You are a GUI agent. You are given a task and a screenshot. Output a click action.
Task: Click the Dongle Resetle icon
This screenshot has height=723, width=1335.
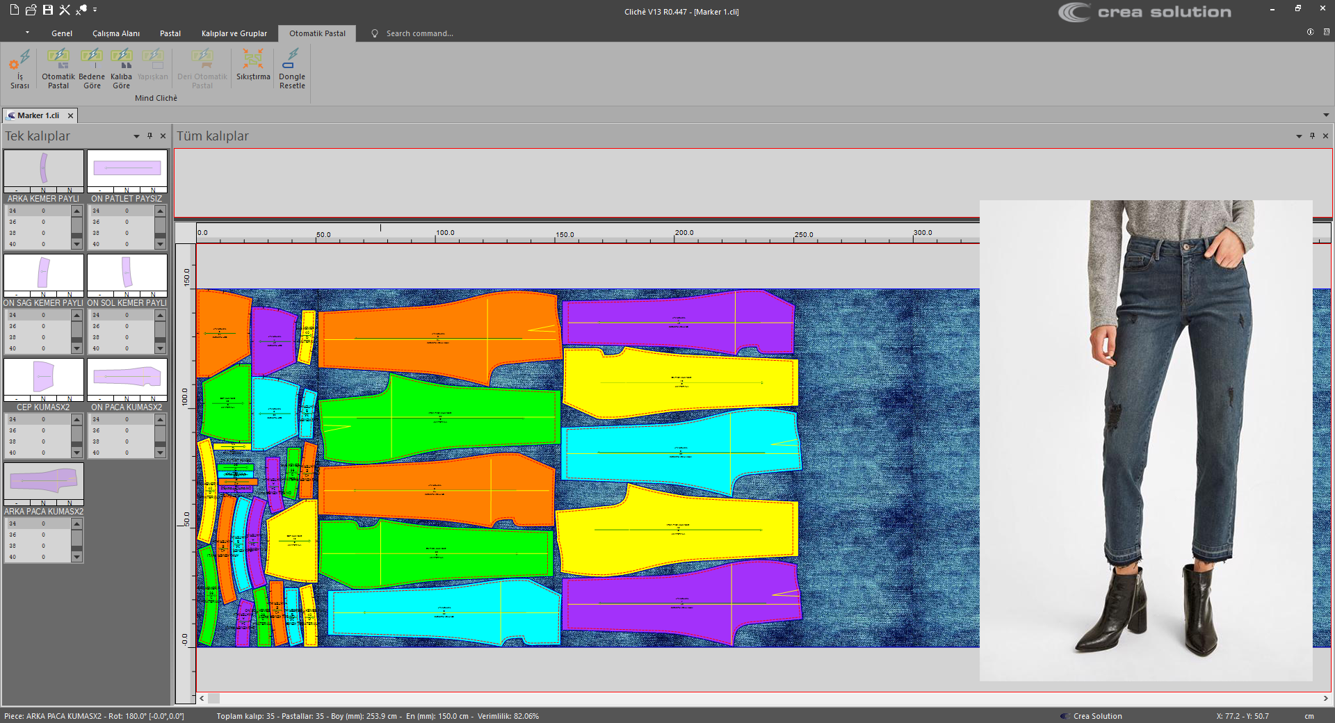pyautogui.click(x=292, y=68)
